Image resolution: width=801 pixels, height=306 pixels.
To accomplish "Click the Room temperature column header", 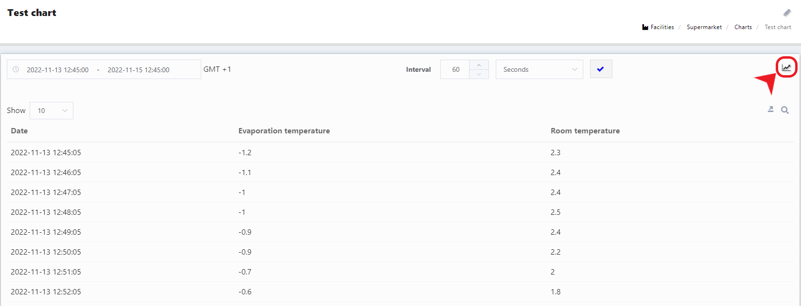I will [x=585, y=131].
